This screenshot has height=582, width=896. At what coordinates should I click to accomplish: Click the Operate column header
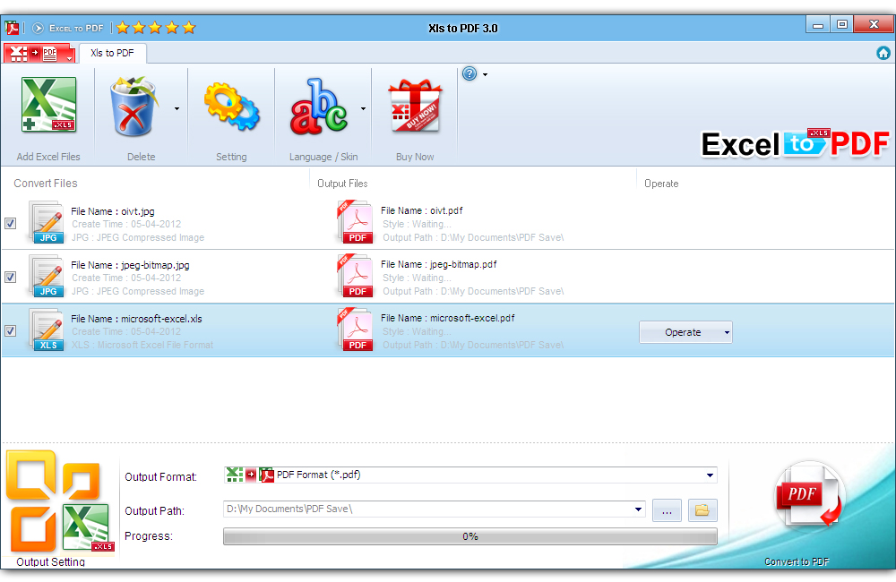point(661,184)
